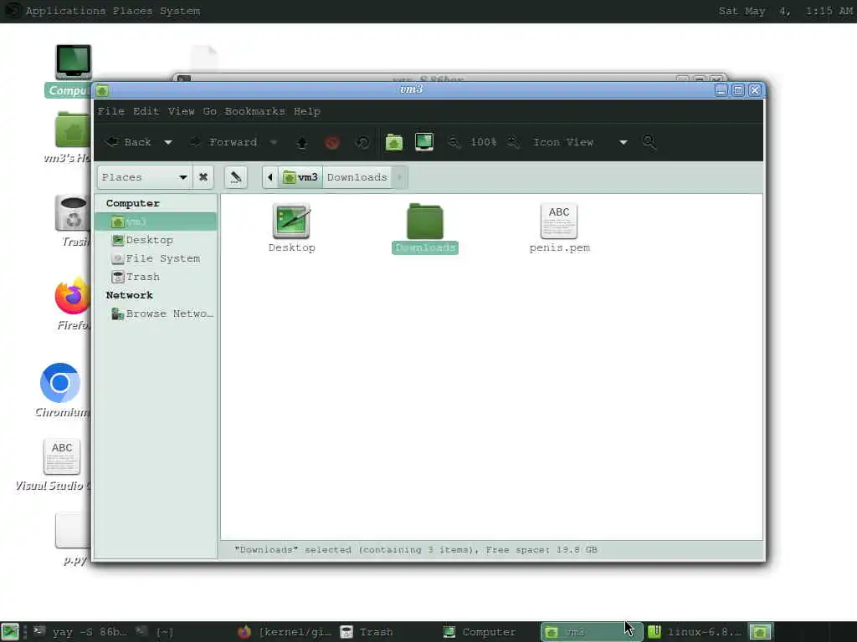This screenshot has width=857, height=642.
Task: Click the background terminal window title bar
Action: coord(449,79)
